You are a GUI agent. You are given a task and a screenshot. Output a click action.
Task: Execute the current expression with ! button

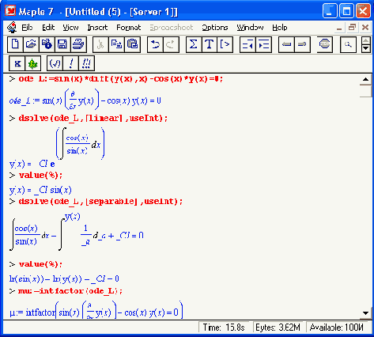pyautogui.click(x=71, y=63)
